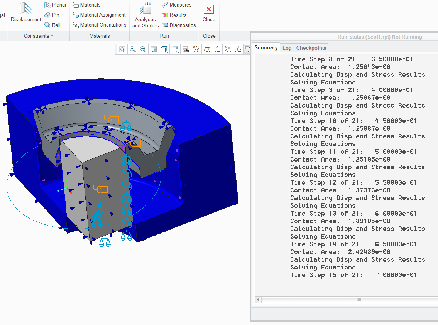This screenshot has height=325, width=438.
Task: Open the Diagnostics tool
Action: [179, 25]
